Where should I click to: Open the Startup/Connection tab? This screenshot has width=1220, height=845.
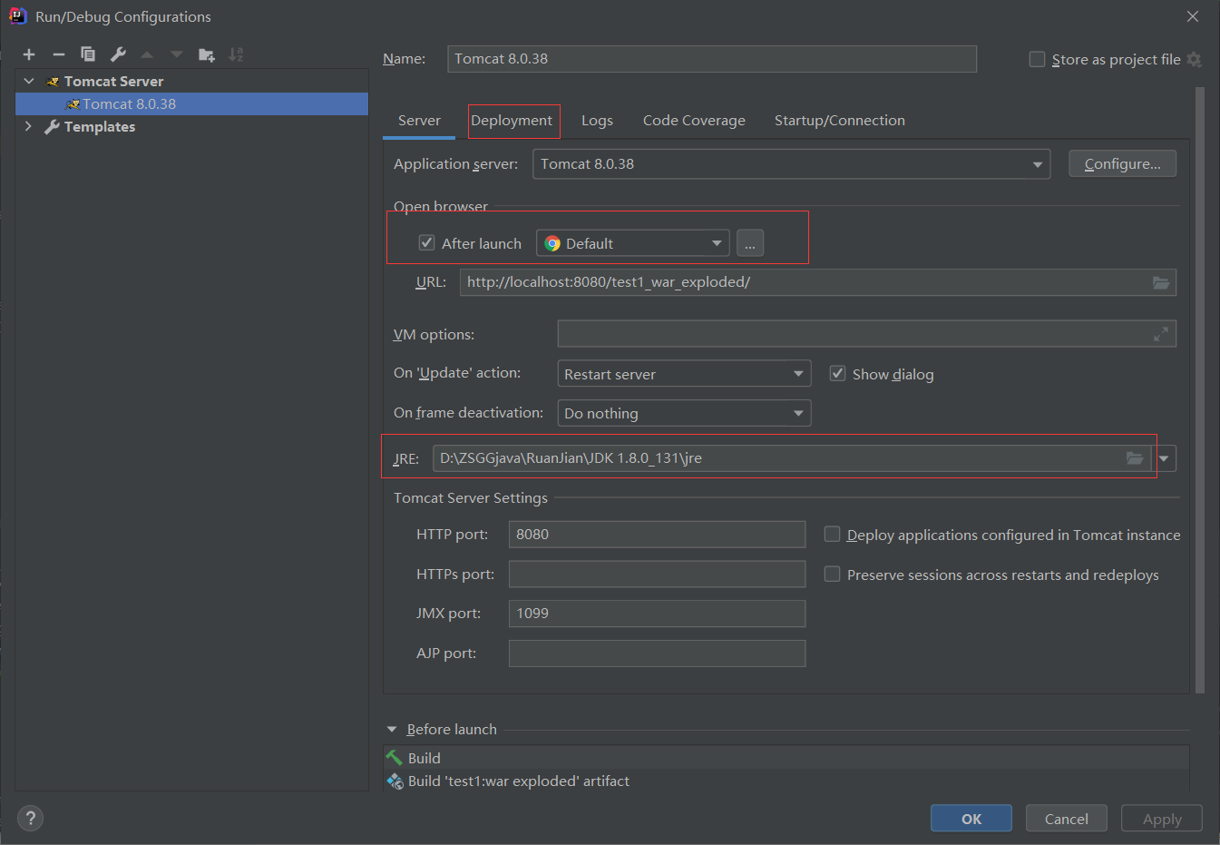pyautogui.click(x=839, y=121)
